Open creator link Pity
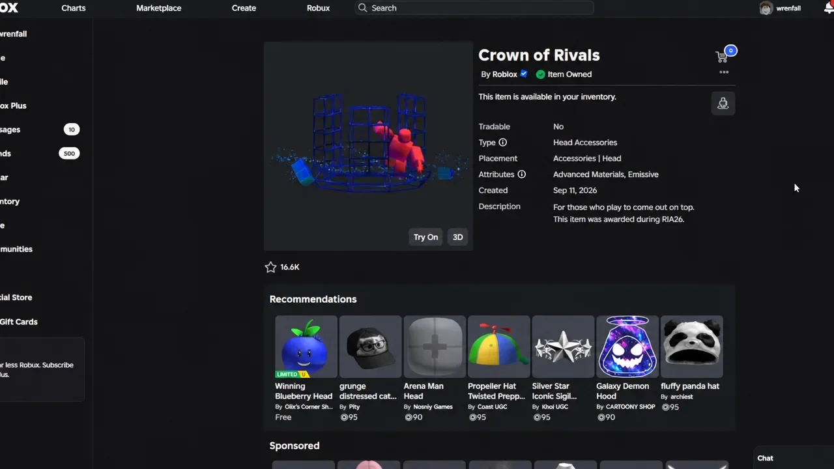The image size is (834, 469). pos(354,407)
